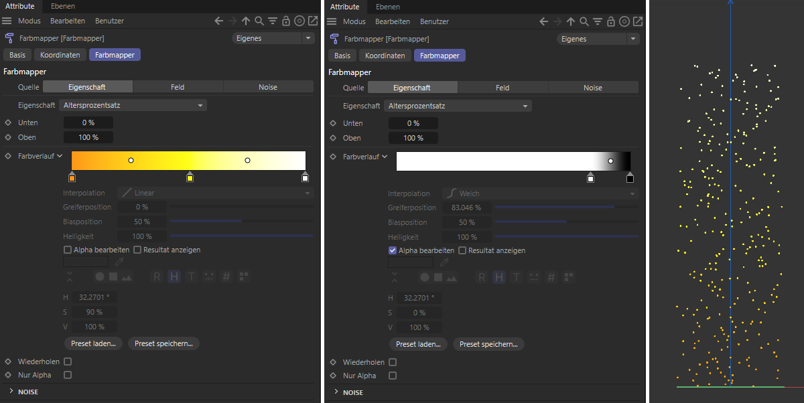
Task: Click search magnifier in left Attribute panel
Action: click(x=259, y=21)
